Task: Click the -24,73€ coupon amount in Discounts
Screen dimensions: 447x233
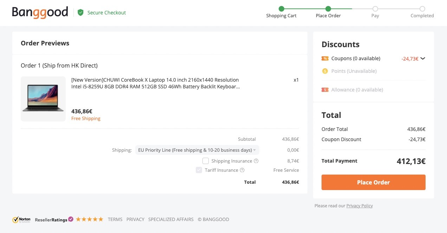Action: click(x=410, y=59)
